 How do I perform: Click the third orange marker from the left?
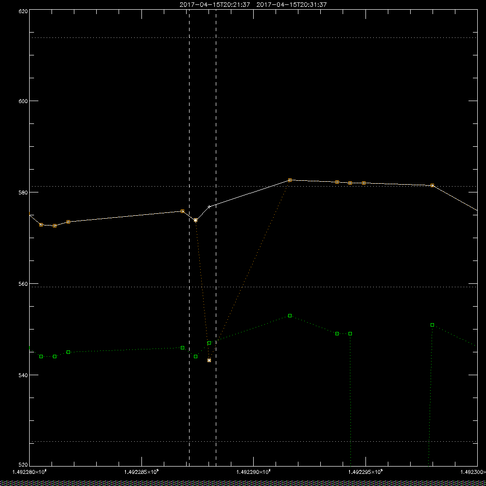(x=69, y=222)
